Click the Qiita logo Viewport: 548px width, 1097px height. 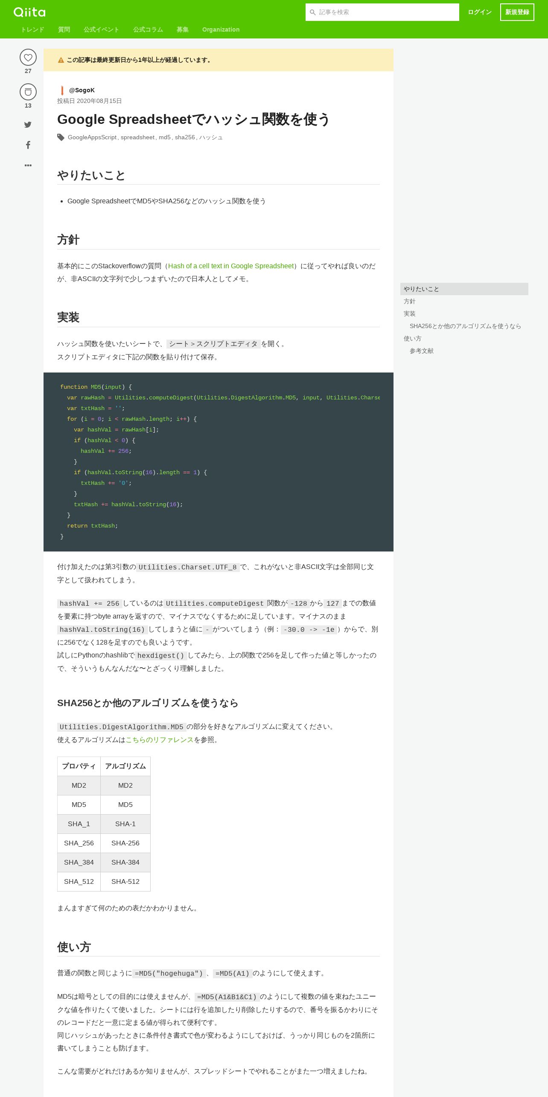pyautogui.click(x=29, y=12)
